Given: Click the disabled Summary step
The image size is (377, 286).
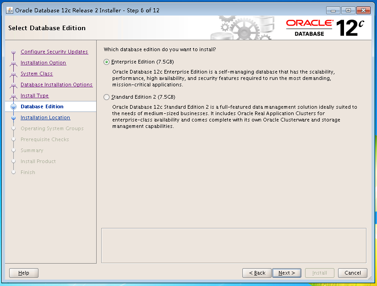Looking at the screenshot, I should [x=32, y=151].
